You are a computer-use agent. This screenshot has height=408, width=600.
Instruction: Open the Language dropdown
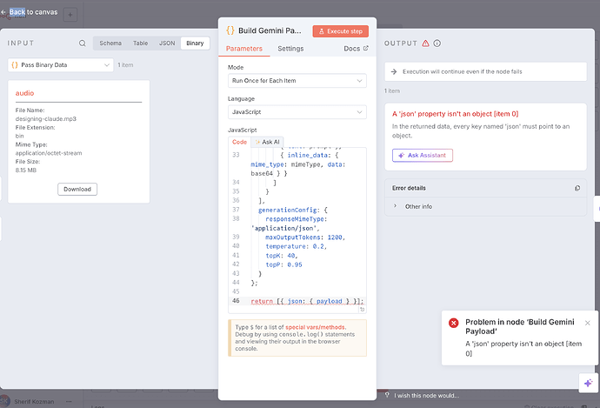coord(297,111)
